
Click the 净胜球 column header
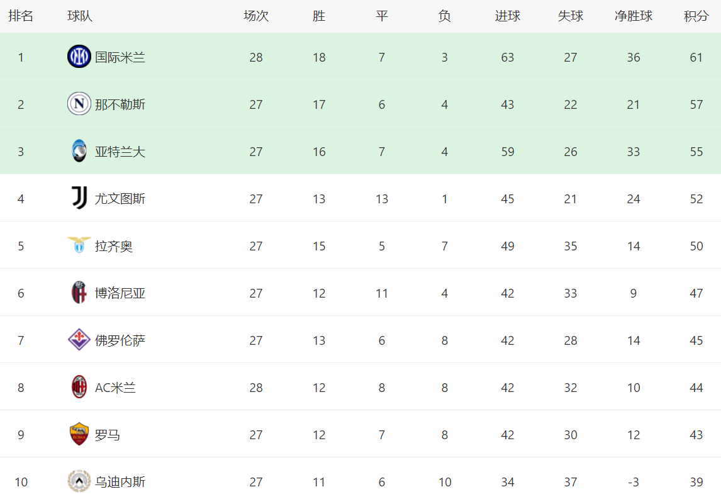[x=633, y=16]
